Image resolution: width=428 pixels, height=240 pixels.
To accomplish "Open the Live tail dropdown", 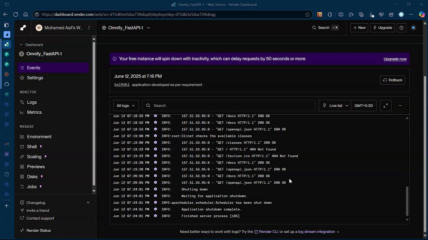I will 335,105.
